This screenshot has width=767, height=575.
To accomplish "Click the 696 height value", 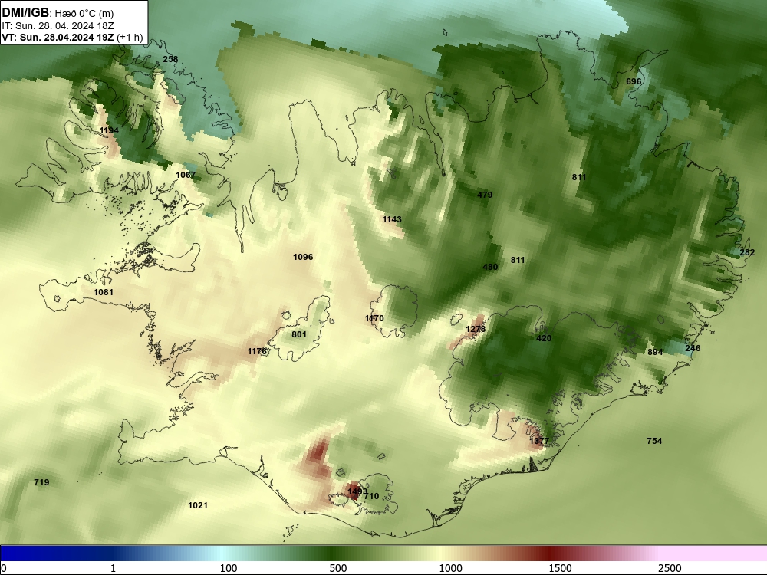I will pyautogui.click(x=634, y=81).
